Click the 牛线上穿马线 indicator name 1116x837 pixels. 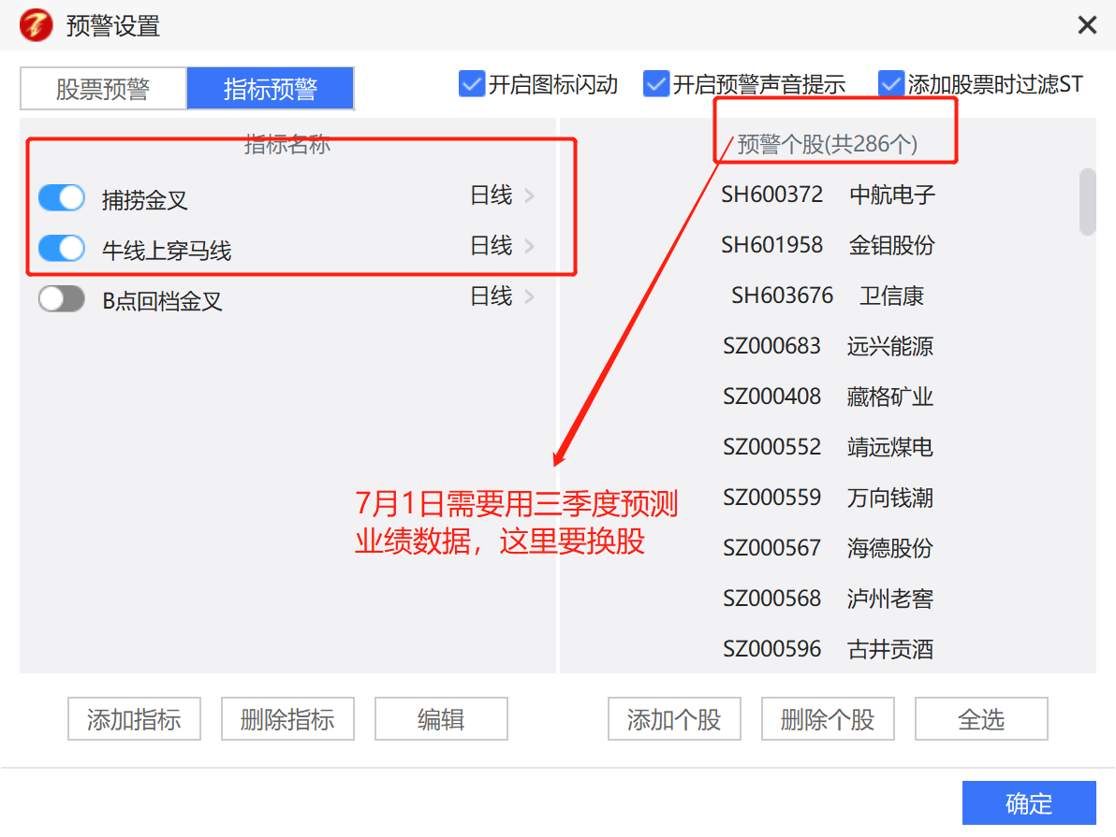pyautogui.click(x=167, y=251)
